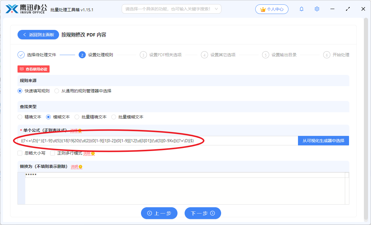371x225 pixels.
Task: Click the orange help icon beside 说明 for 单个公式
Action: (80, 131)
